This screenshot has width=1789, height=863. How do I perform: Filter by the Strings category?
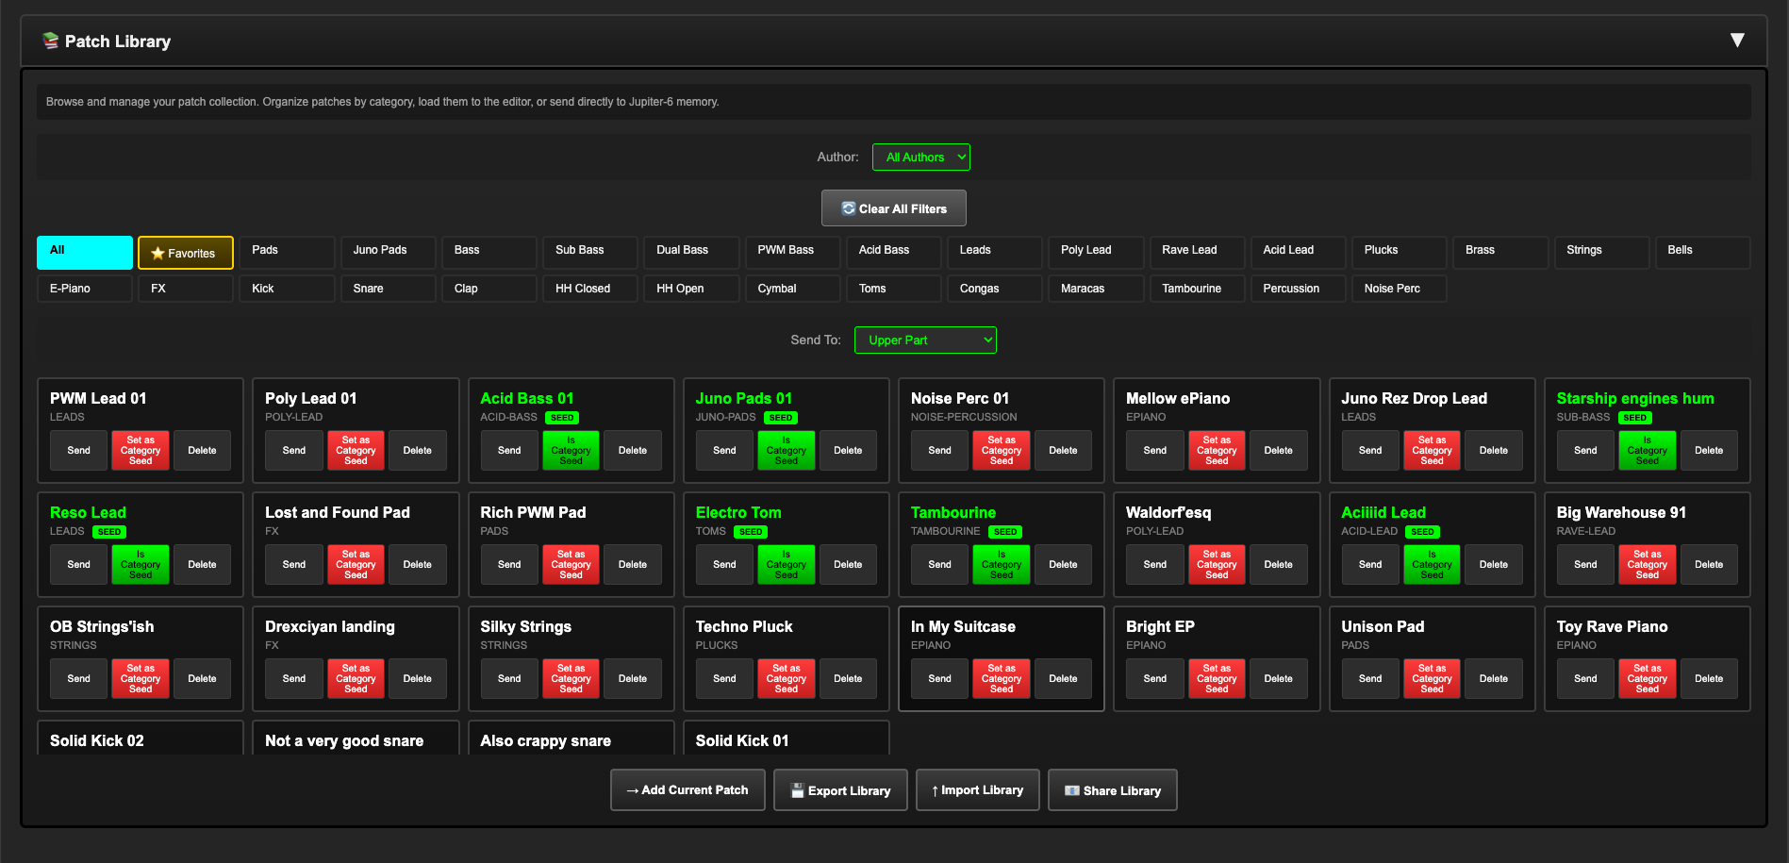[1600, 251]
